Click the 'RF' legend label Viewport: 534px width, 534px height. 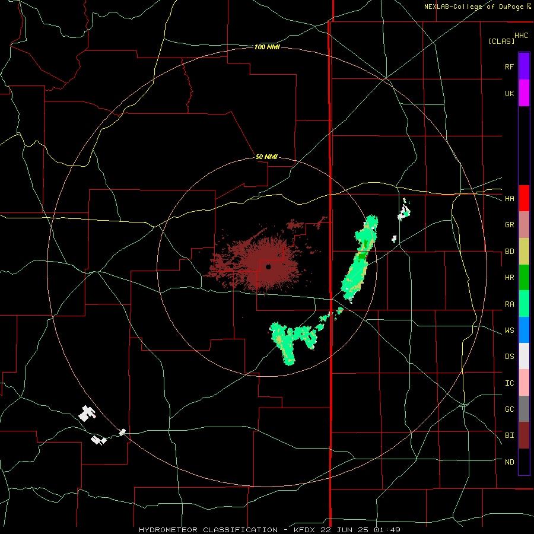[509, 66]
